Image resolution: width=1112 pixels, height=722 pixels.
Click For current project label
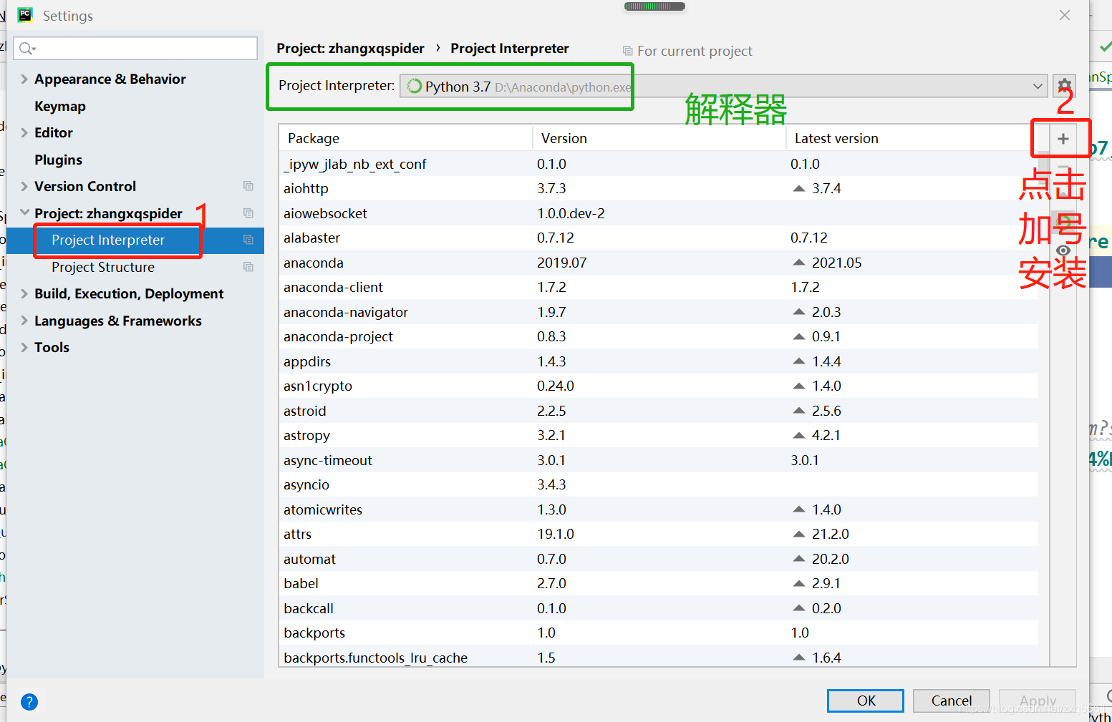tap(695, 51)
